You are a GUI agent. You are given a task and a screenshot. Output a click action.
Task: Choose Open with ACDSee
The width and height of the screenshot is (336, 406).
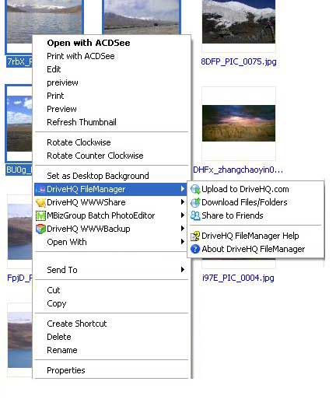[x=89, y=43]
